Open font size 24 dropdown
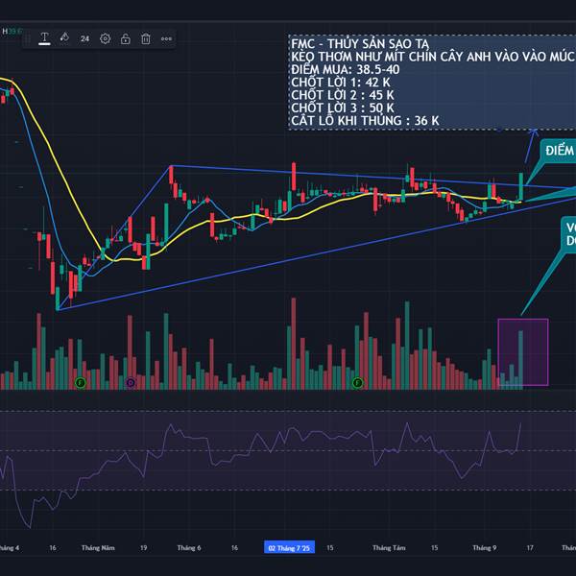 [x=84, y=38]
